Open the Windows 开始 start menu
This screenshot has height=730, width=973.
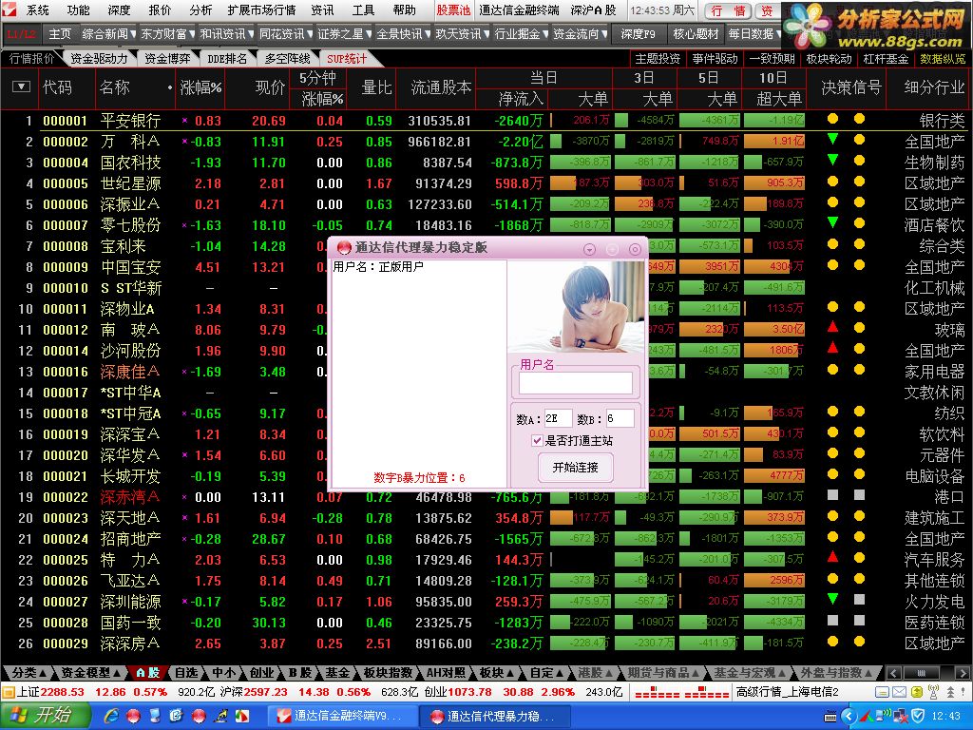tap(44, 716)
